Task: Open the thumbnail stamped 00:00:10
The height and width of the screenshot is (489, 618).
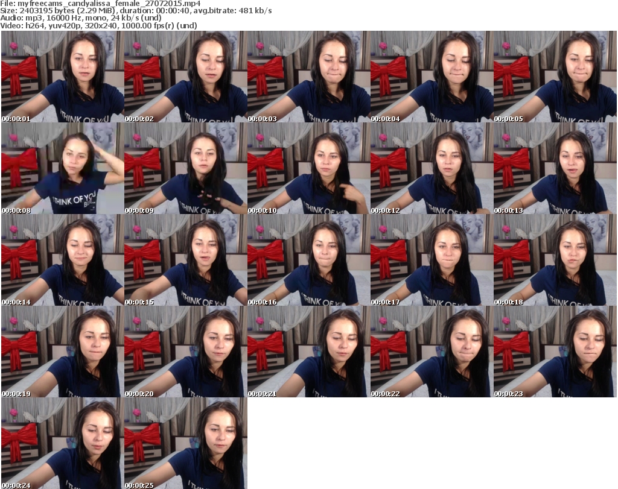Action: coord(308,168)
